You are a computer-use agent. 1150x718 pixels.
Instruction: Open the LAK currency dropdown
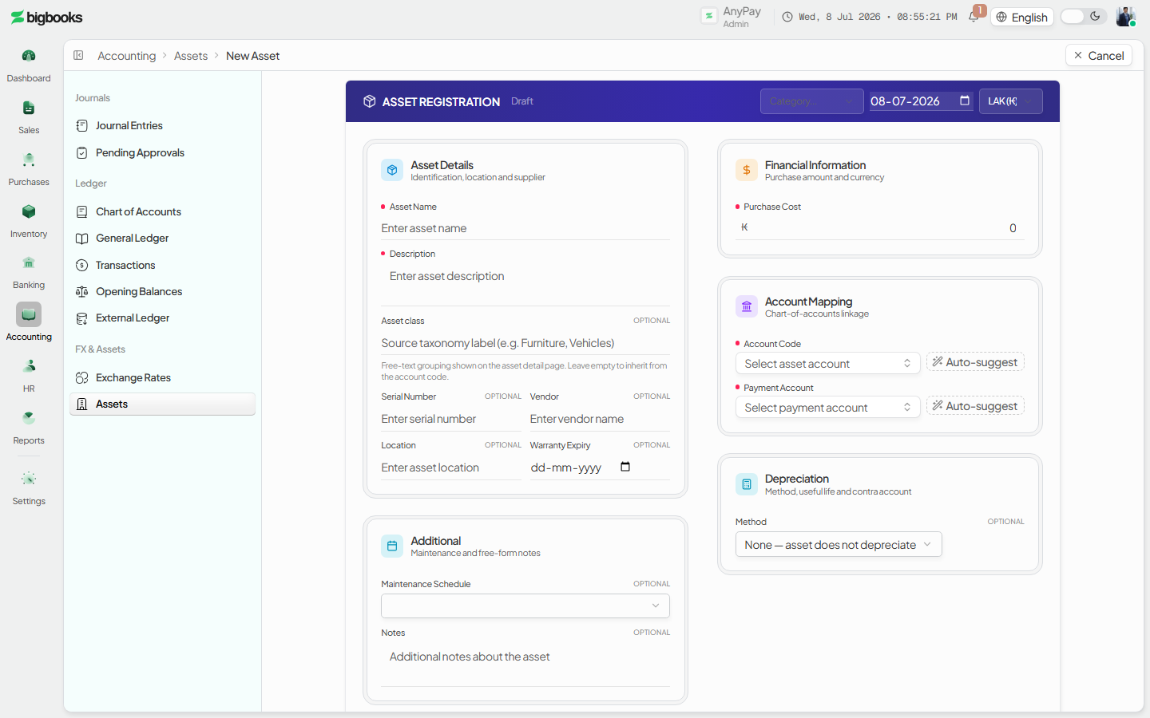(x=1010, y=101)
